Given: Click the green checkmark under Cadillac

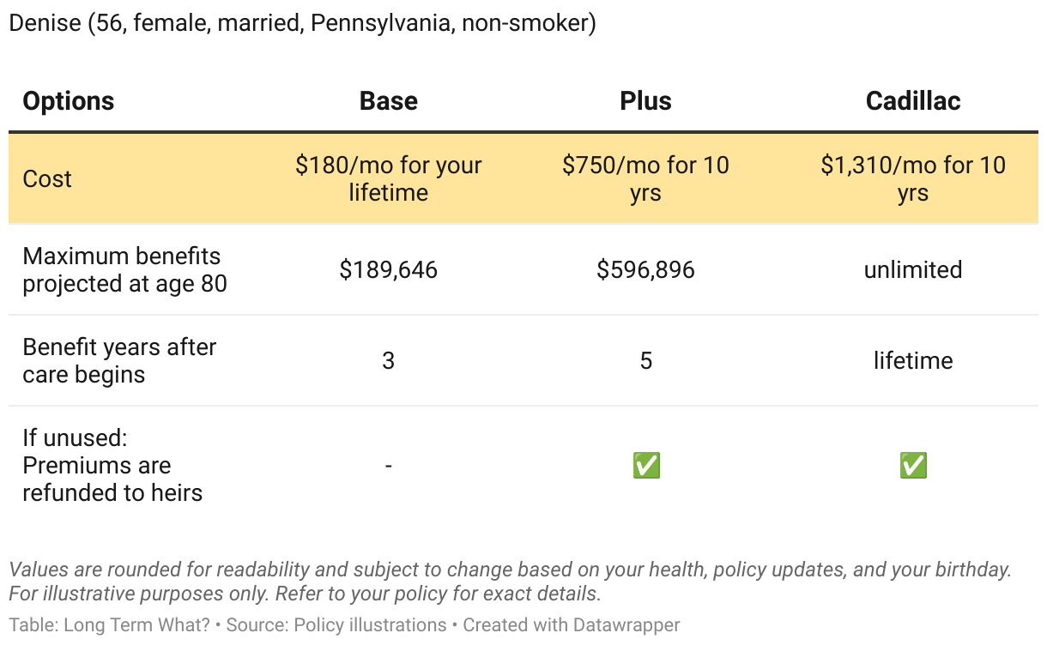Looking at the screenshot, I should pos(913,466).
